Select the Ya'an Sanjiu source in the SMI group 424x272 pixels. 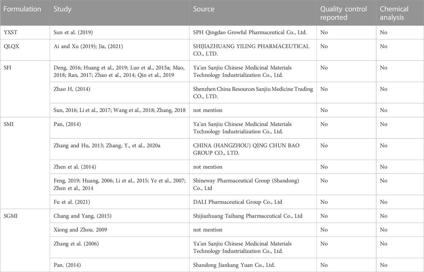pos(242,128)
